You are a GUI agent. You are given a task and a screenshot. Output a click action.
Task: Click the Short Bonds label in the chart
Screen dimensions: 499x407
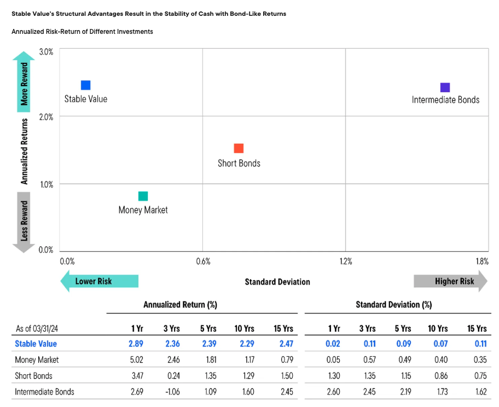(239, 163)
